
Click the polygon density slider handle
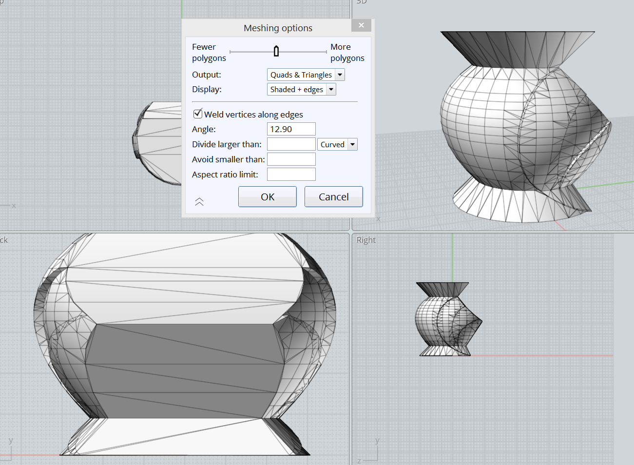pos(276,51)
